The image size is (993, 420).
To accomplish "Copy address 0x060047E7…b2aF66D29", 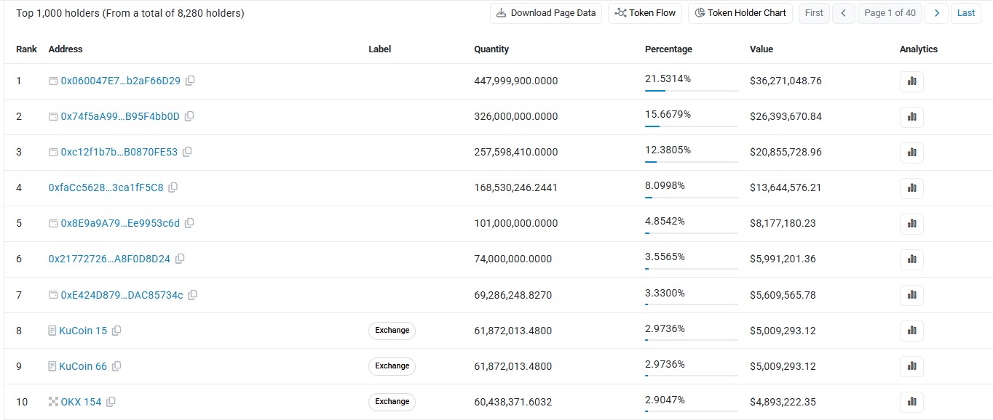I will tap(190, 81).
